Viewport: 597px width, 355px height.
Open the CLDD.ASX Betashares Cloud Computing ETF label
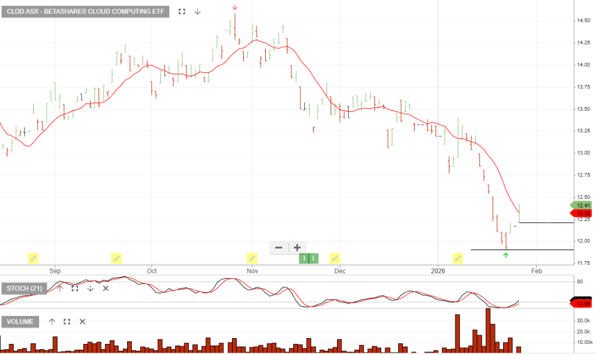[85, 12]
